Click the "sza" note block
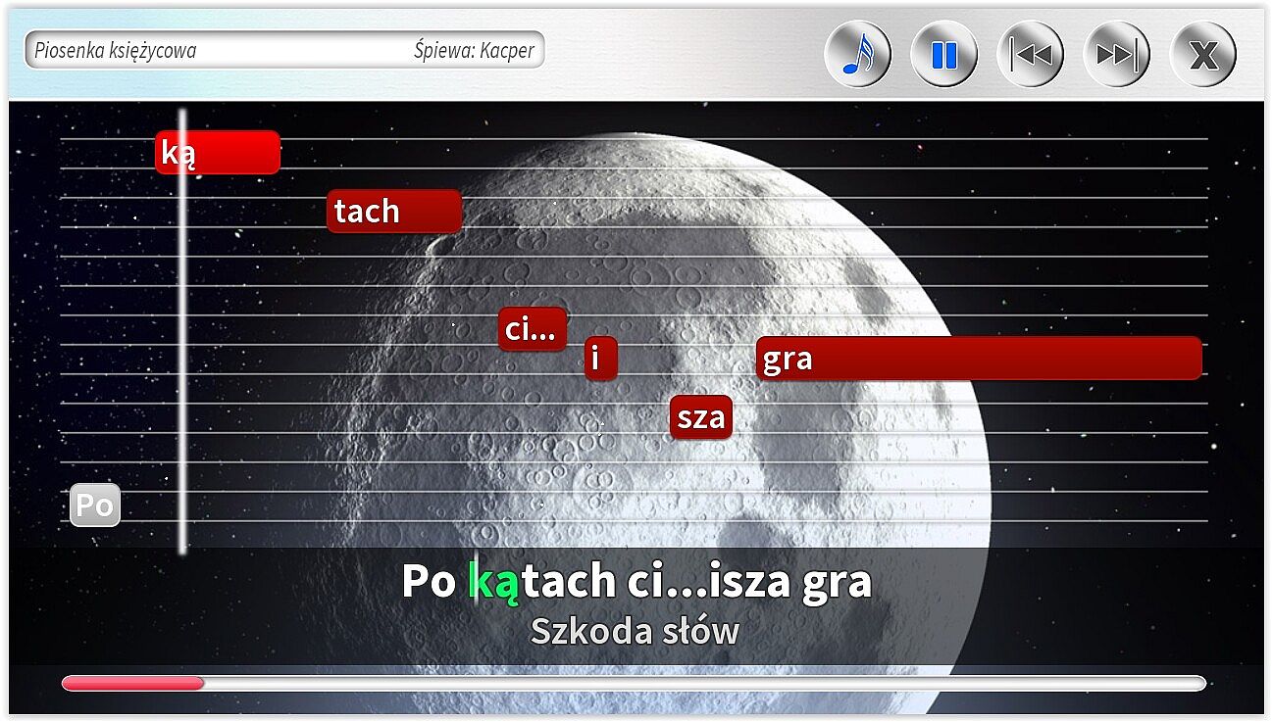Viewport: 1272px width, 722px height. tap(701, 417)
